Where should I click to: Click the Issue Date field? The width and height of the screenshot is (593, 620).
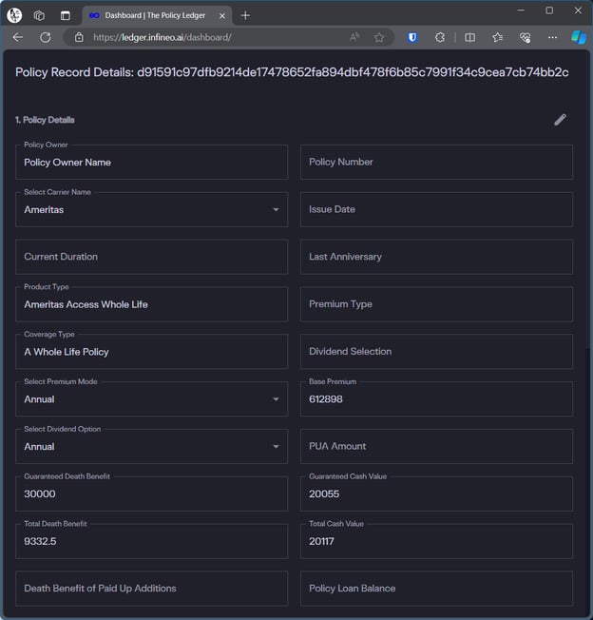[436, 209]
